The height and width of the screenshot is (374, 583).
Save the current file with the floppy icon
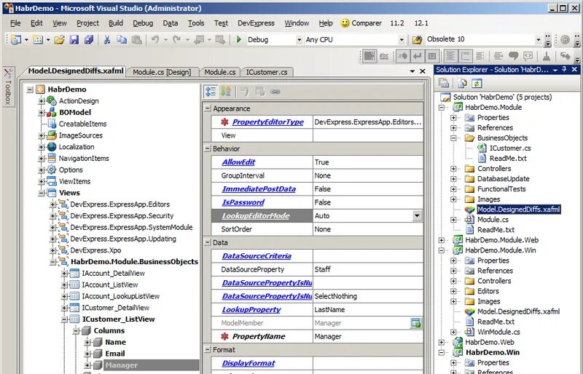coord(74,39)
